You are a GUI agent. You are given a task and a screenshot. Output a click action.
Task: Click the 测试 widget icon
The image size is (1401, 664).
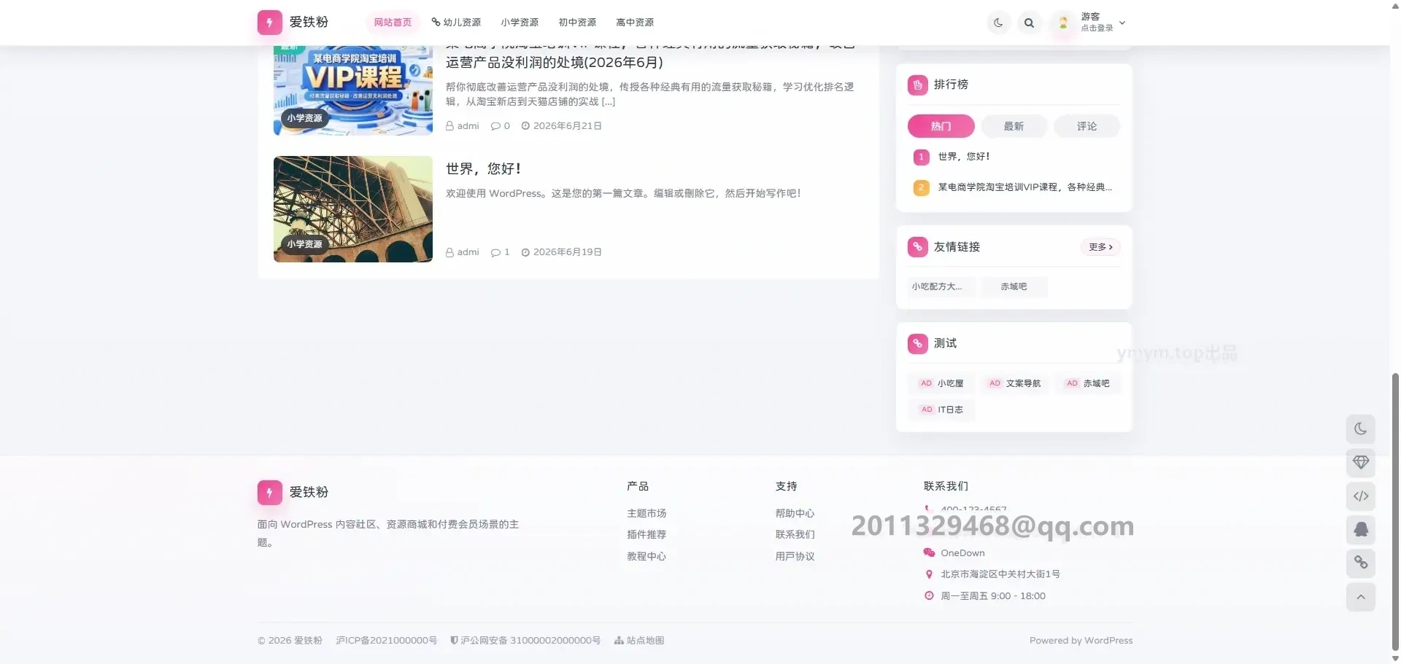(918, 343)
